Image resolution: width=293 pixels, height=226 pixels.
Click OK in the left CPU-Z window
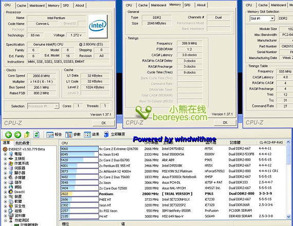[103, 123]
